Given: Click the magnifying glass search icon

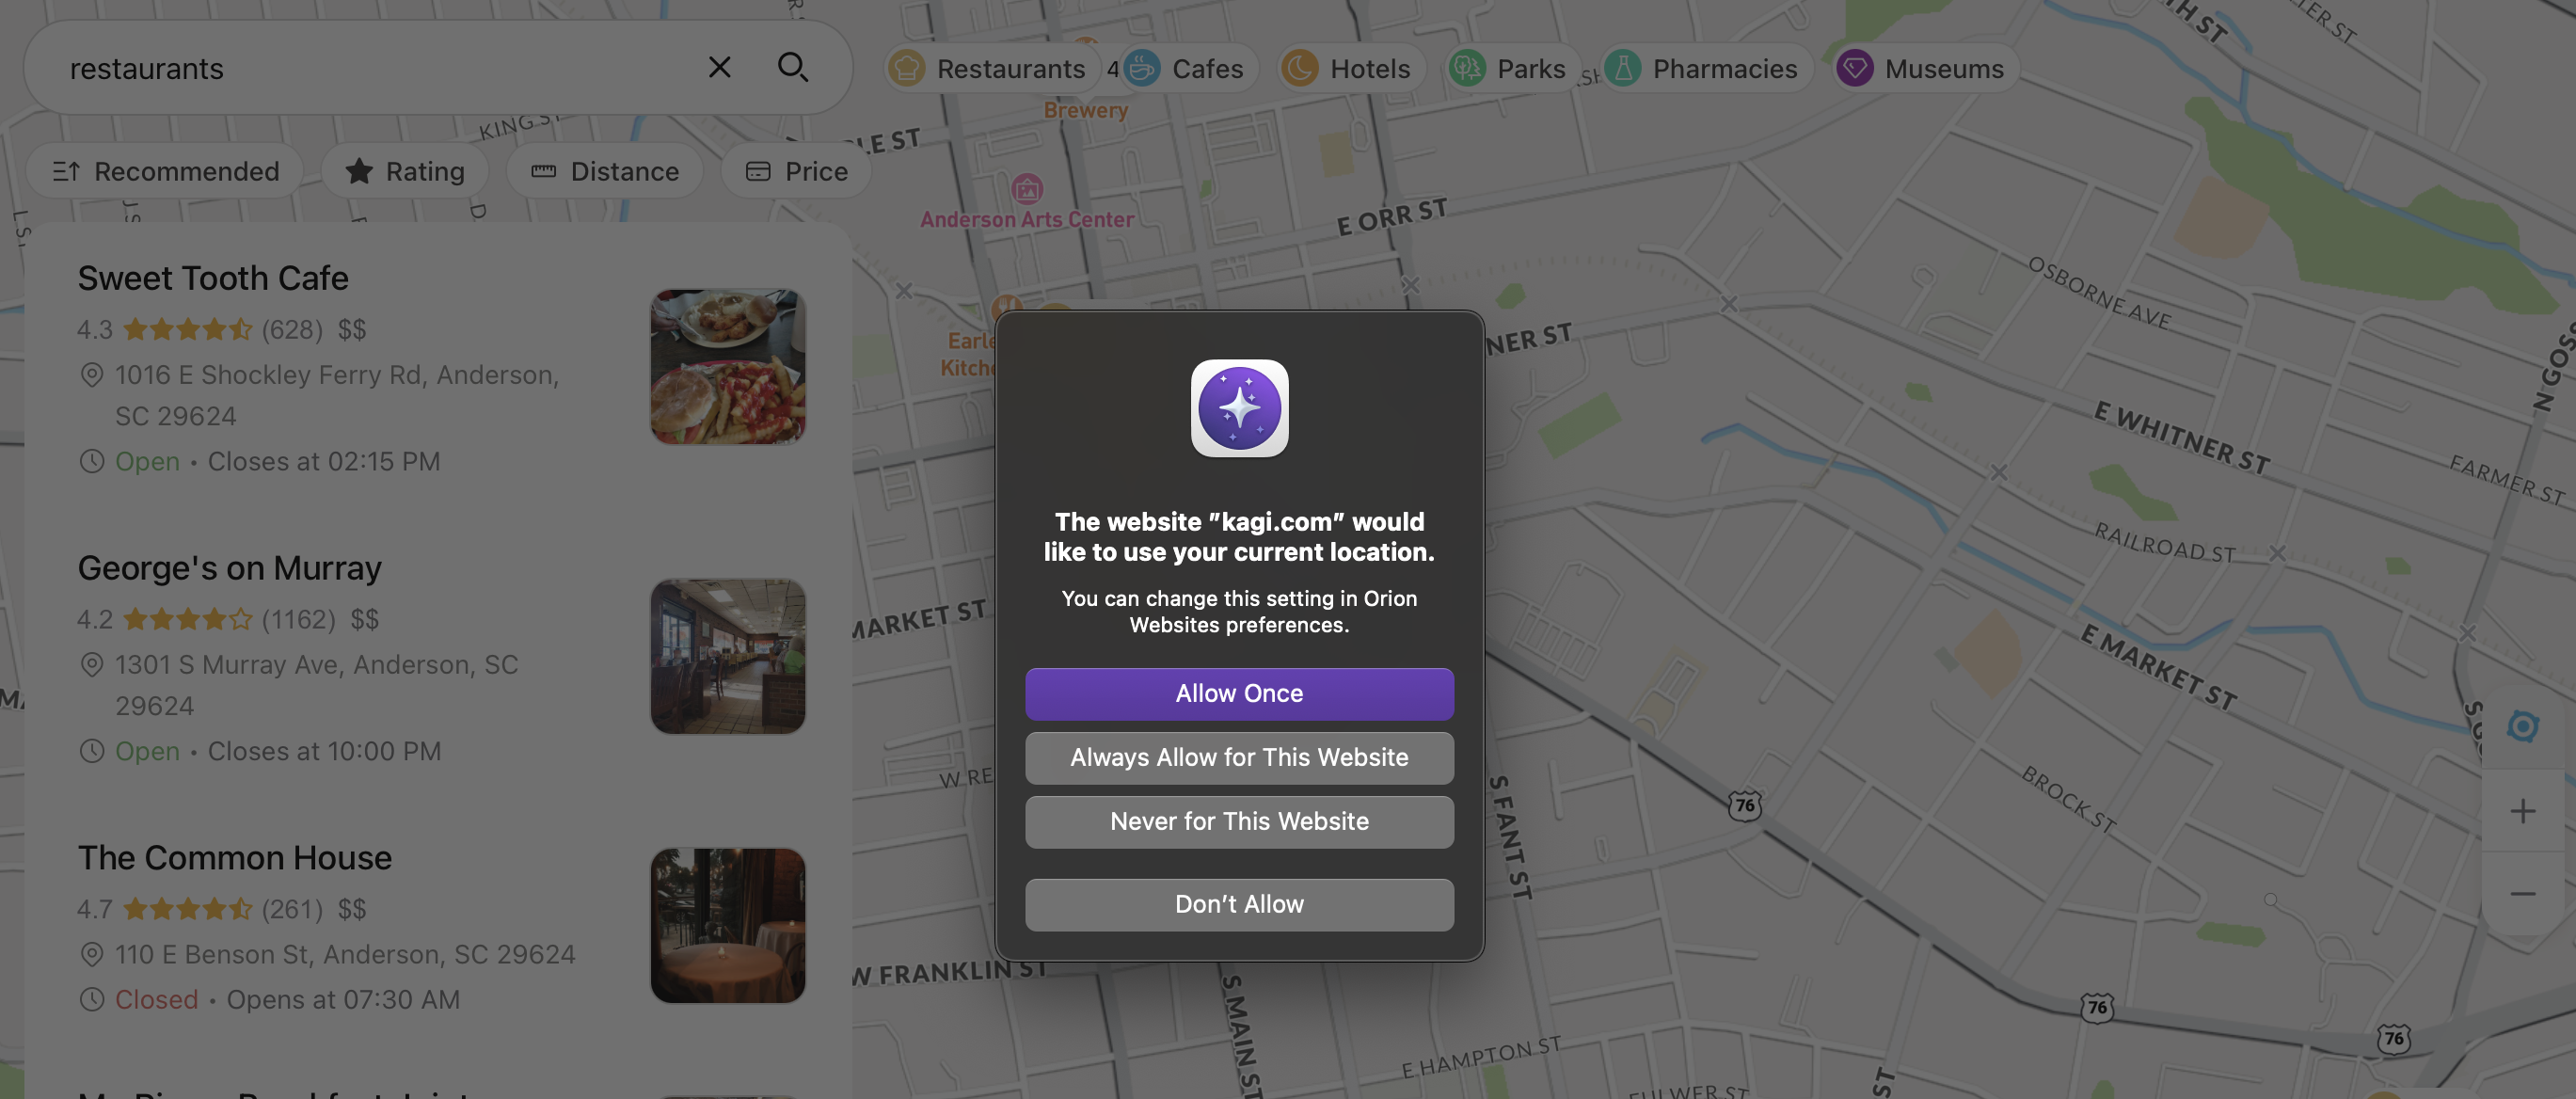Looking at the screenshot, I should click(792, 67).
